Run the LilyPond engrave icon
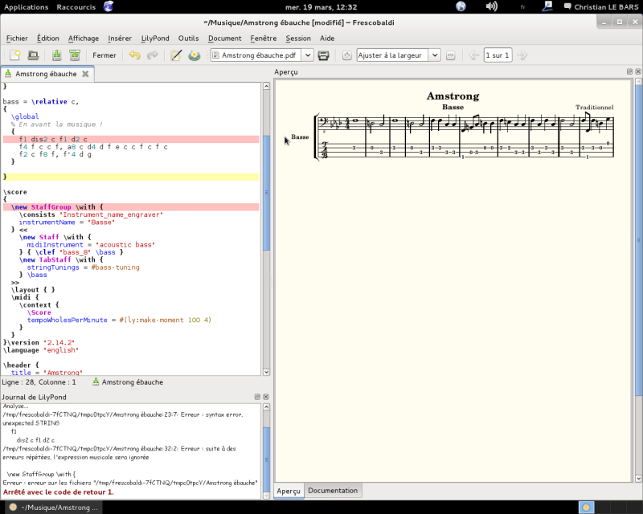Image resolution: width=643 pixels, height=514 pixels. [x=195, y=55]
